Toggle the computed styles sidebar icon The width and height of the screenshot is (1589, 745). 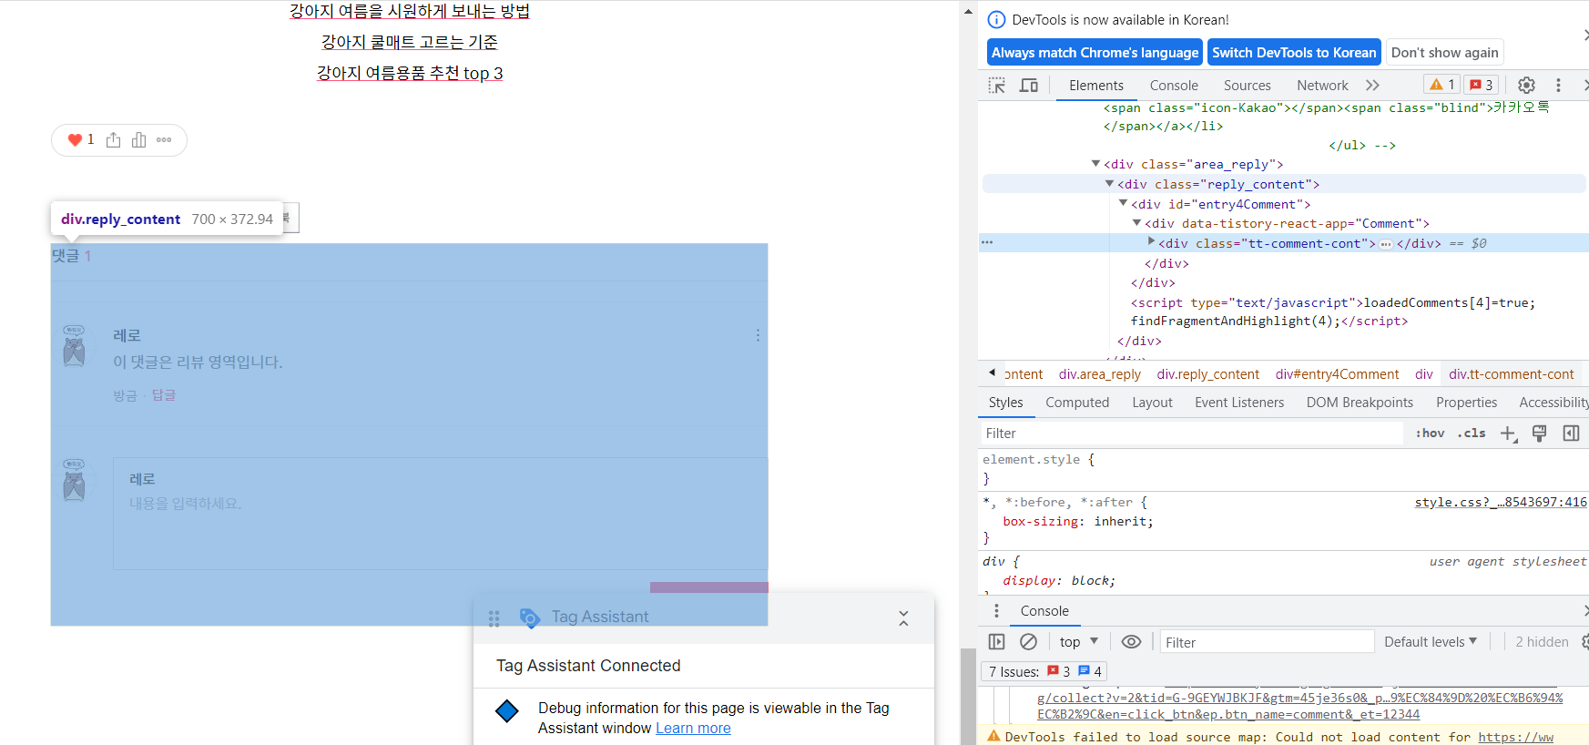1571,434
